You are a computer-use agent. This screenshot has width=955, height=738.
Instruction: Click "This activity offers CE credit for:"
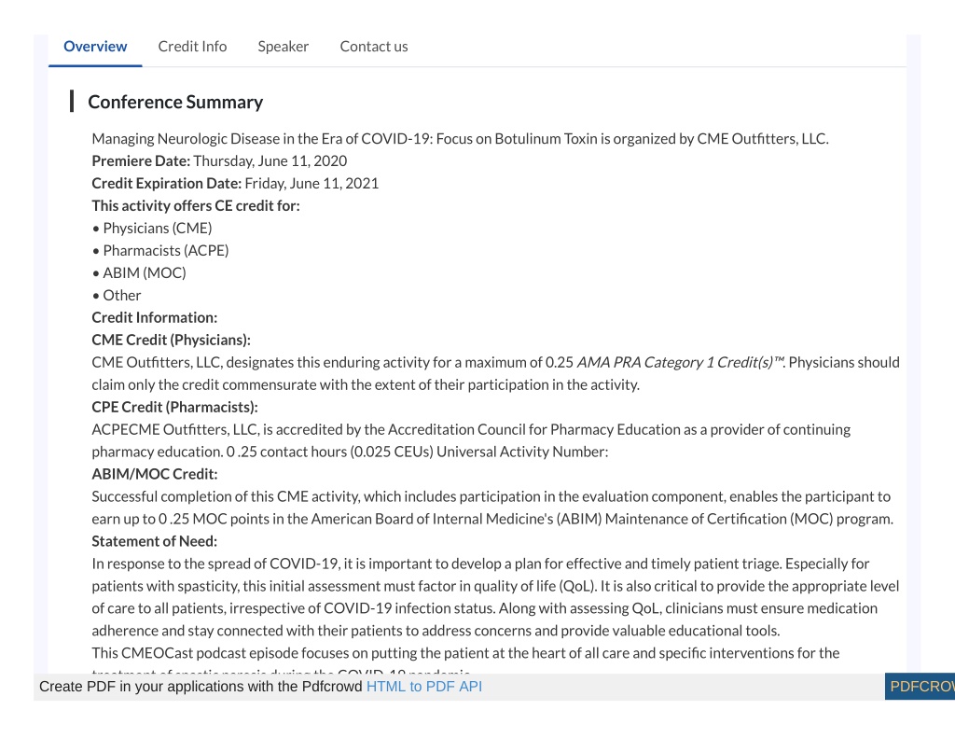[x=196, y=206]
